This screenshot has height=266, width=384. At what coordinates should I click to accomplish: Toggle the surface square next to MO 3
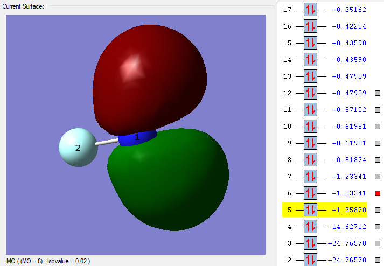pyautogui.click(x=378, y=243)
